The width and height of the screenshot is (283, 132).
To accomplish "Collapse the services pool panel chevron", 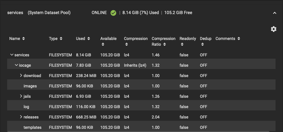I will [274, 13].
